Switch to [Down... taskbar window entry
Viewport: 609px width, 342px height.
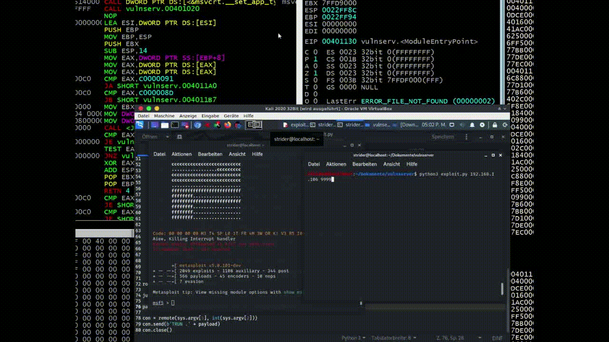click(x=406, y=125)
